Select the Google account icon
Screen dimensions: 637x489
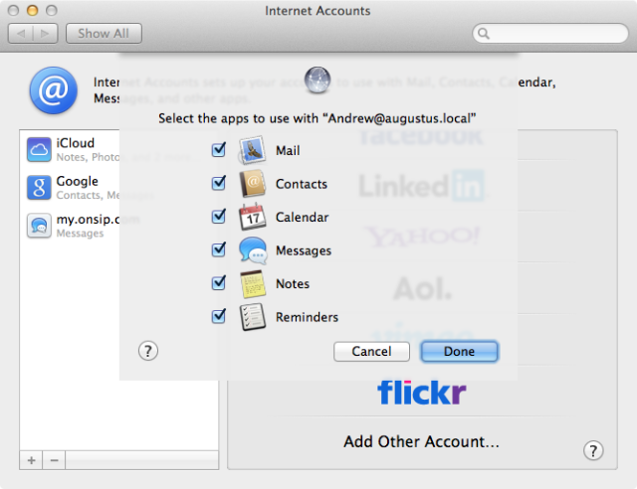39,188
